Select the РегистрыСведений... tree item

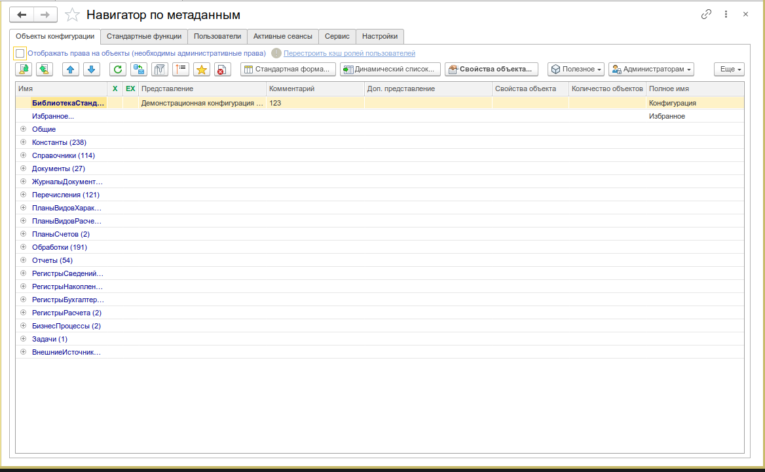pyautogui.click(x=68, y=273)
